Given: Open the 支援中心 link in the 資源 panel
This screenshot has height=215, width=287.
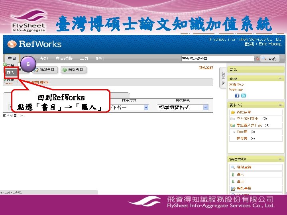Looking at the screenshot, I should tap(236, 85).
